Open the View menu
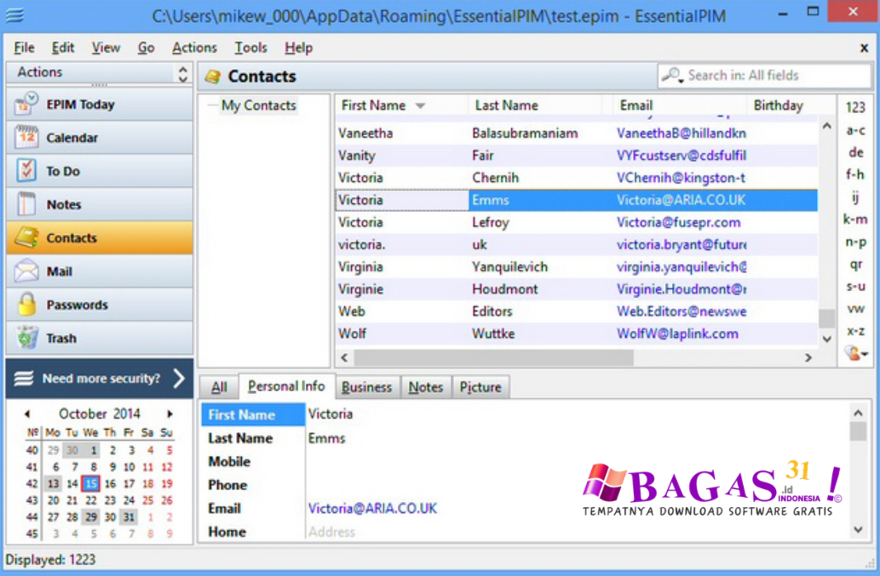This screenshot has height=576, width=880. [106, 48]
